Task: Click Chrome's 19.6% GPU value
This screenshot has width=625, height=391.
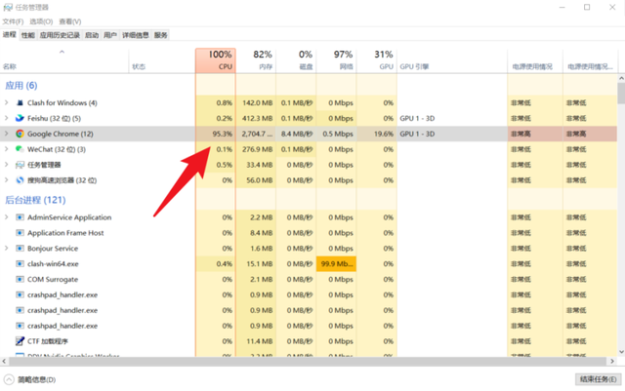Action: click(384, 134)
